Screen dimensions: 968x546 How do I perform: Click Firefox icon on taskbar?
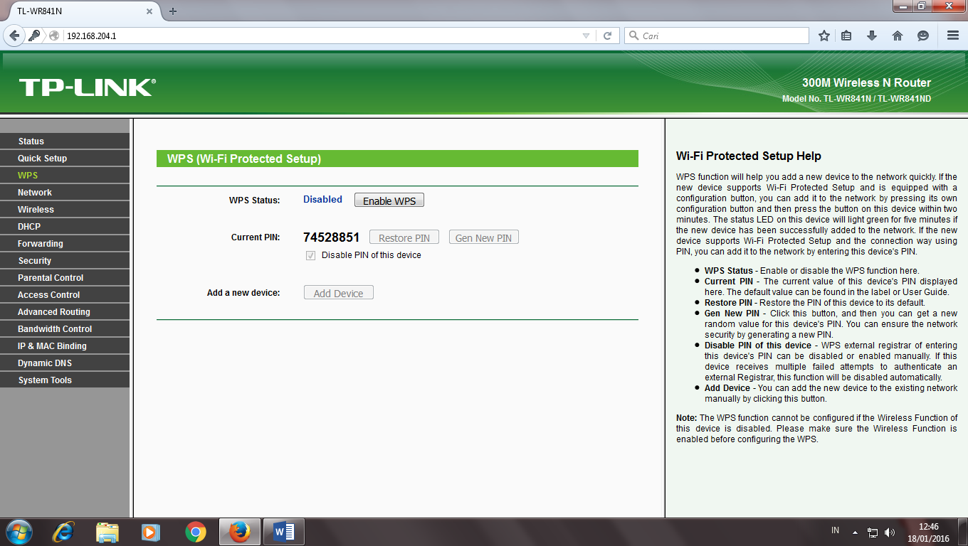coord(240,532)
